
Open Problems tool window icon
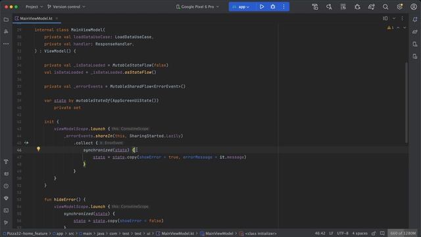pyautogui.click(x=6, y=186)
